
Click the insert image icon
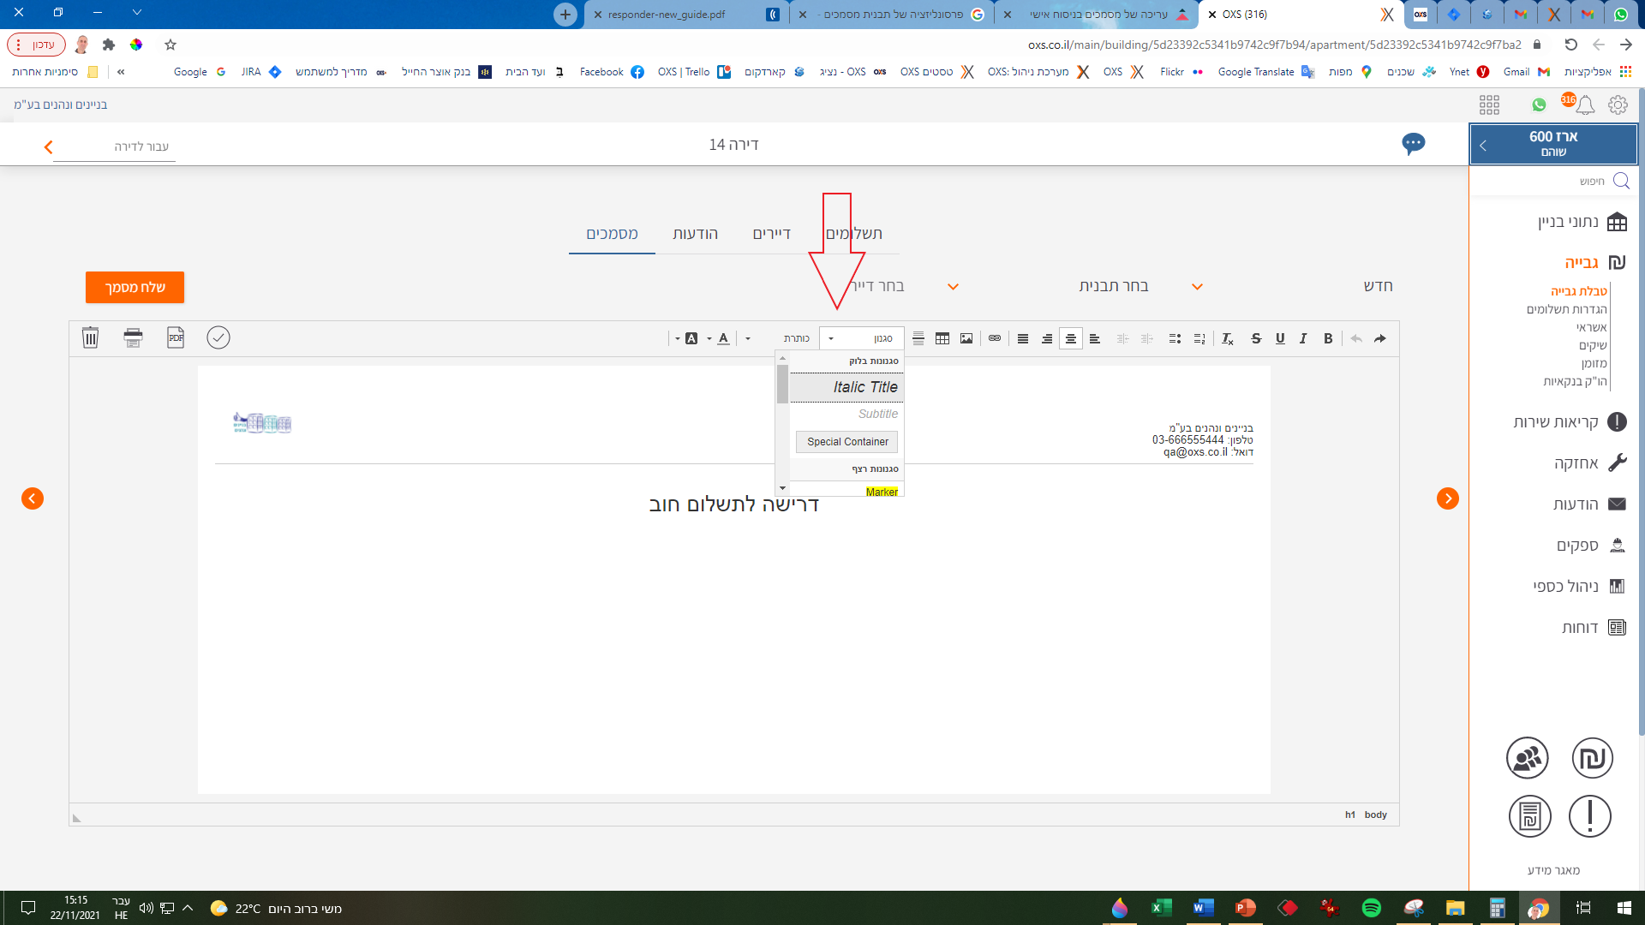coord(966,338)
